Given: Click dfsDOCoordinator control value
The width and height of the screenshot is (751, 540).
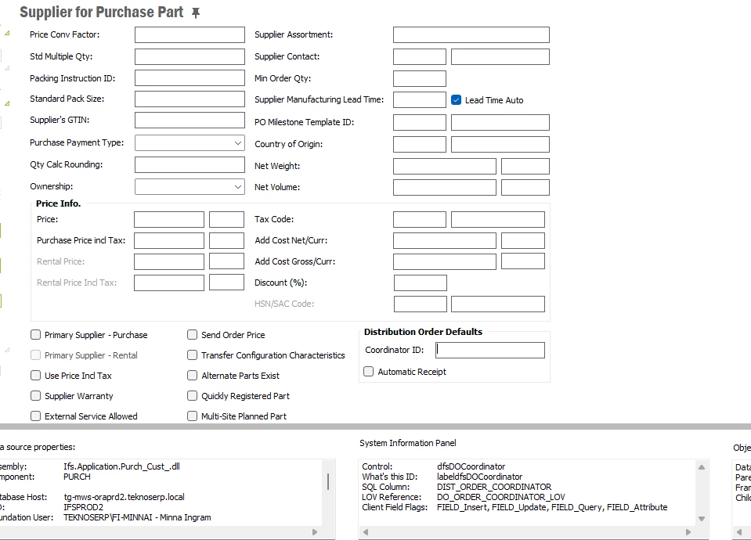Looking at the screenshot, I should (471, 466).
